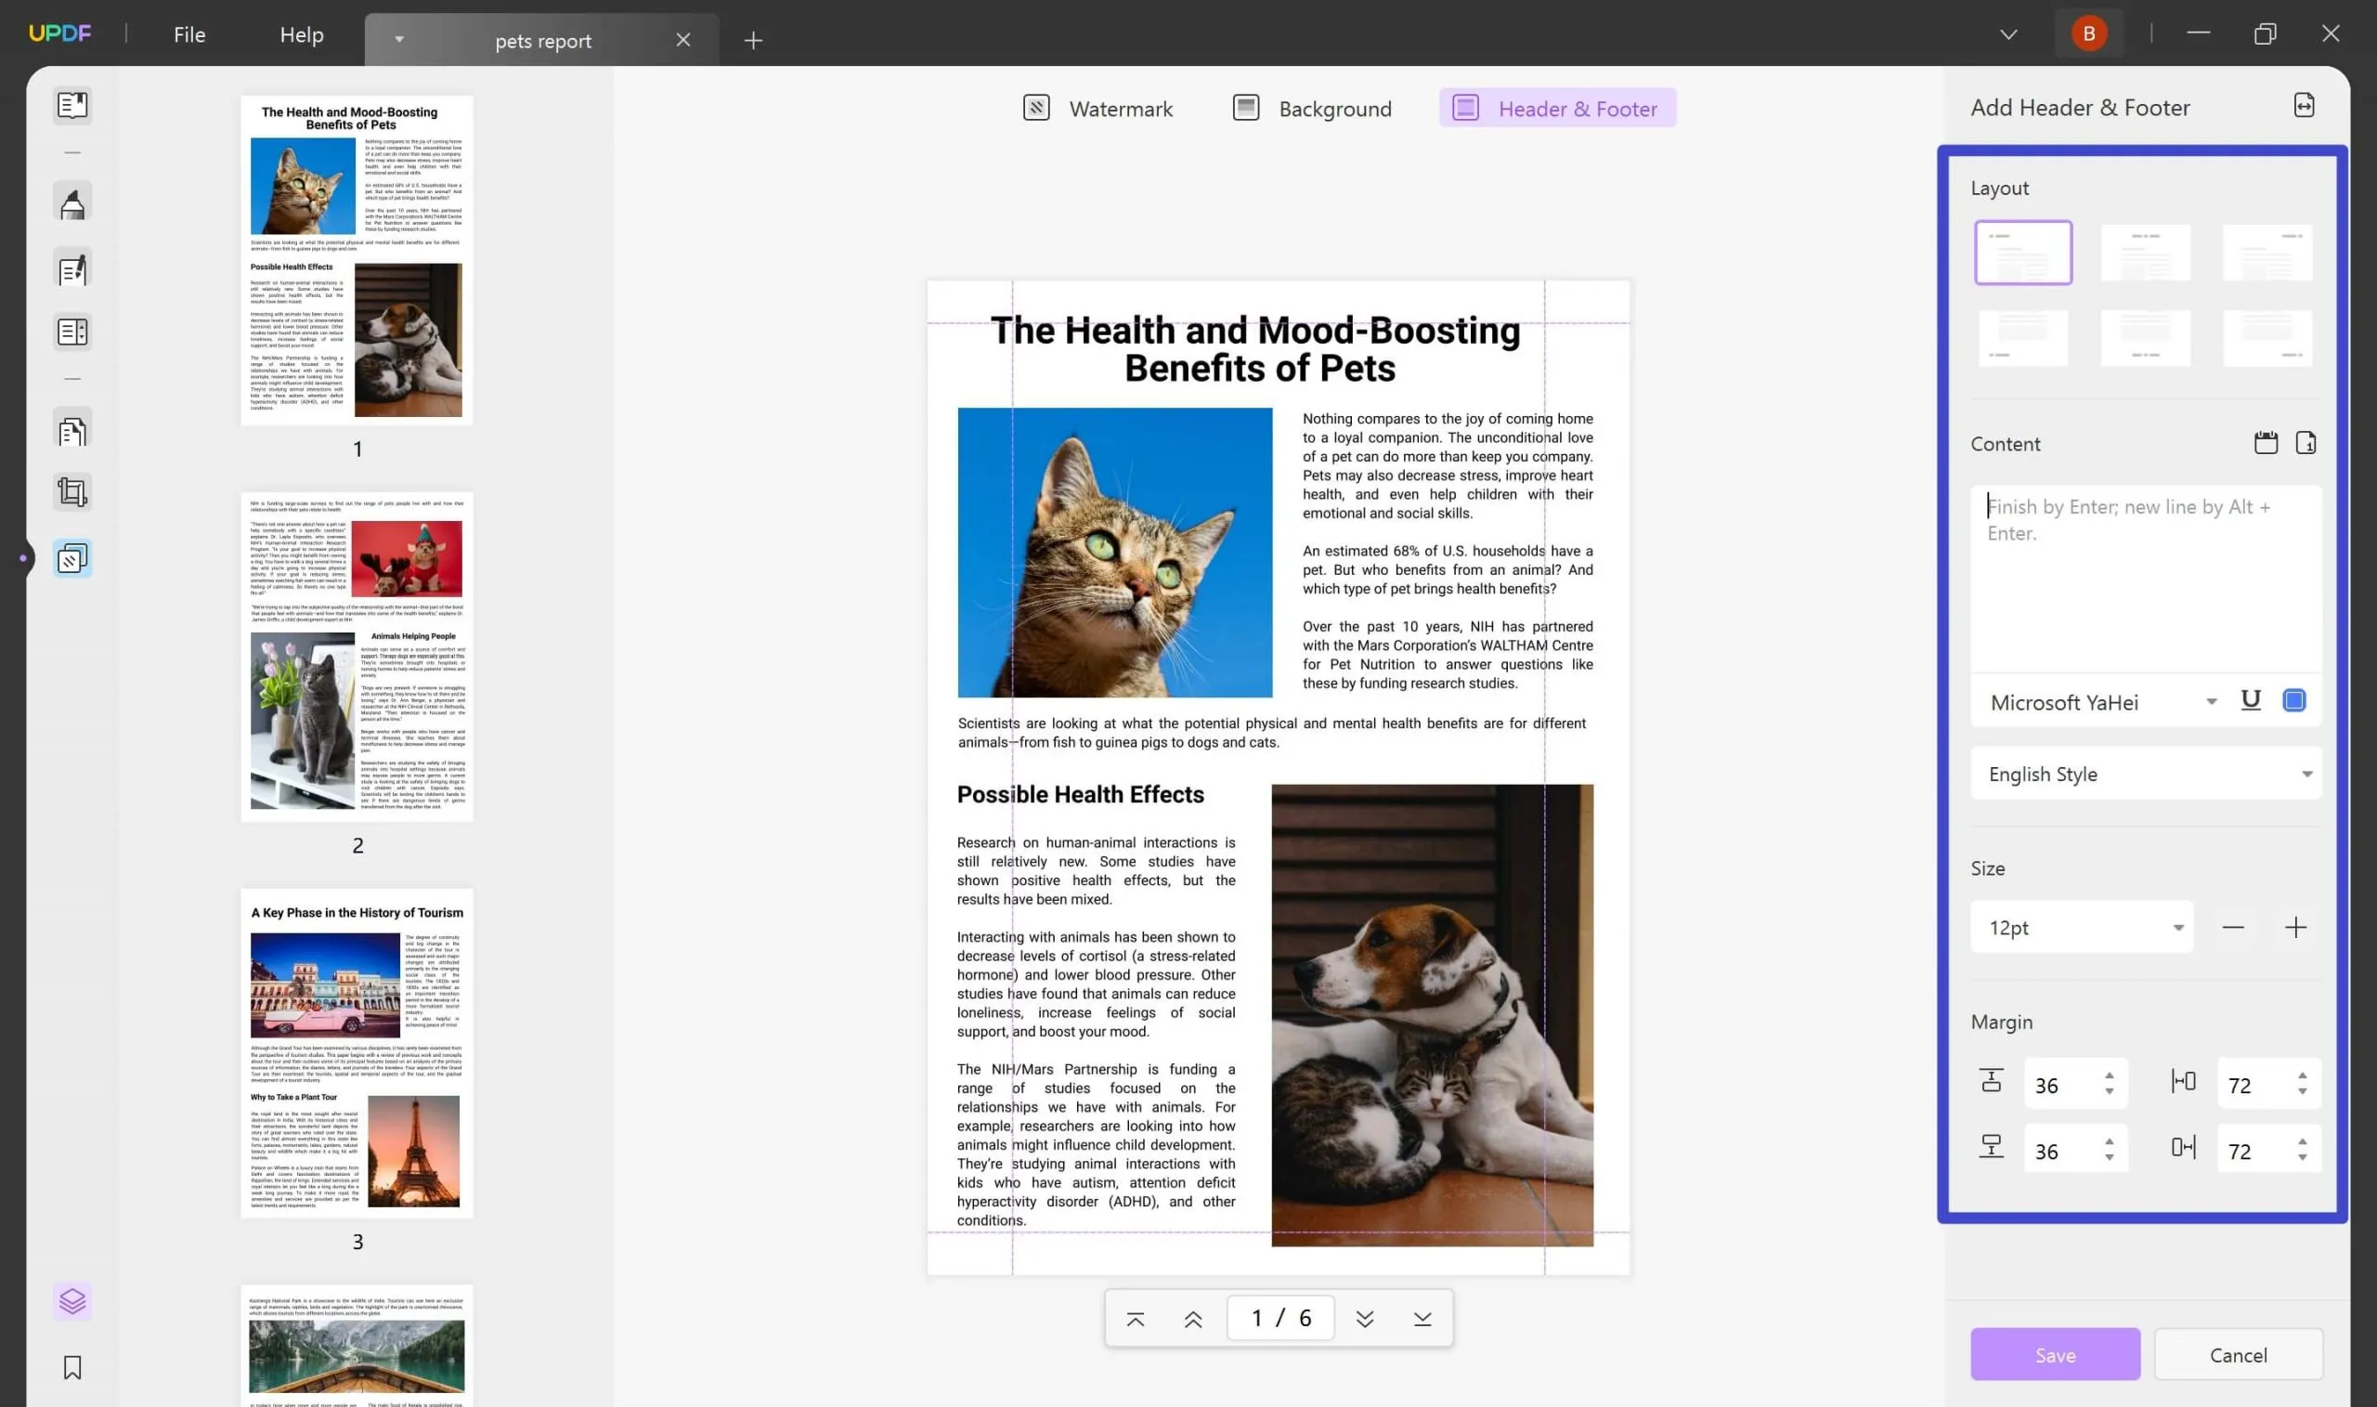Toggle underline formatting button
The height and width of the screenshot is (1407, 2377).
click(x=2252, y=700)
